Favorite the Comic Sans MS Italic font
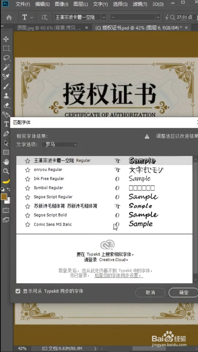 tap(28, 225)
